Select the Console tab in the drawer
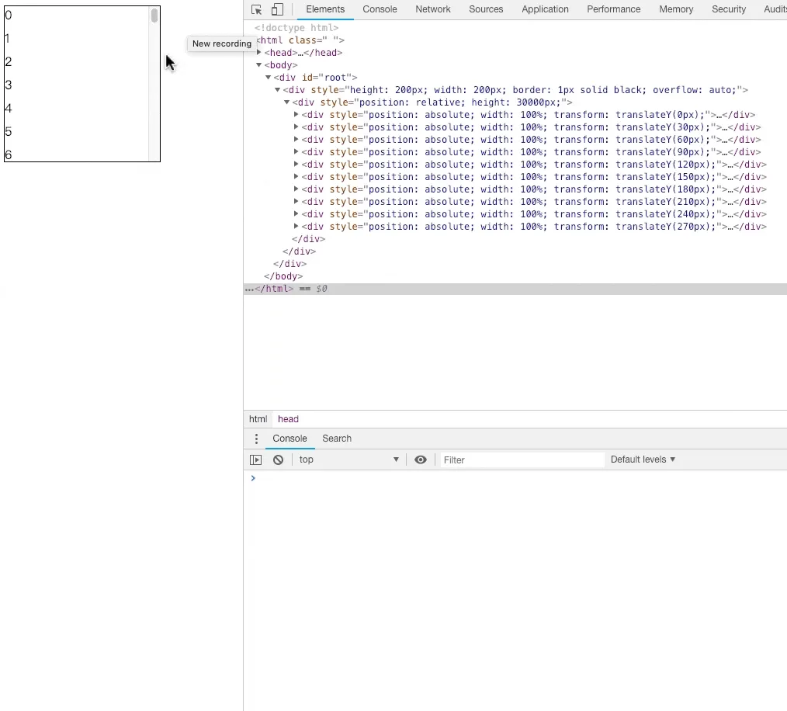Viewport: 787px width, 711px height. (289, 439)
